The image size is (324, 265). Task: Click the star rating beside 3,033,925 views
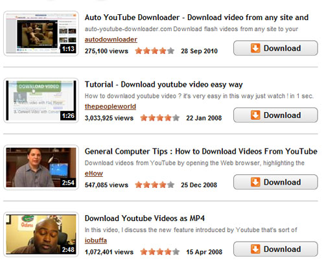click(160, 118)
